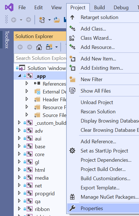This screenshot has height=216, width=139.
Task: Click the Open File folder icon
Action: coord(57,20)
